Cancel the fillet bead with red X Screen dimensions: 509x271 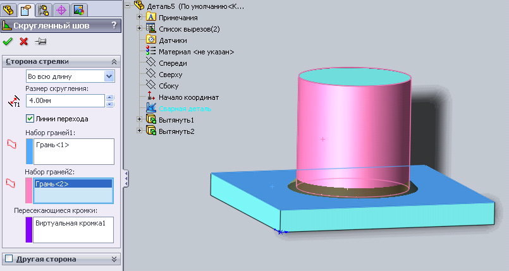pos(23,41)
